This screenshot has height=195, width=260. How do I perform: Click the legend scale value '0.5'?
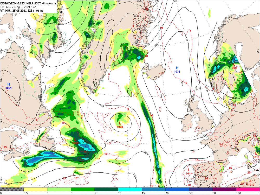tap(25, 193)
